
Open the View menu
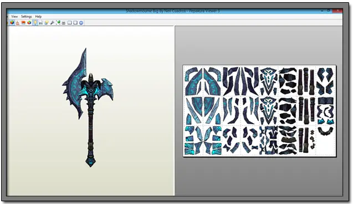pyautogui.click(x=14, y=17)
